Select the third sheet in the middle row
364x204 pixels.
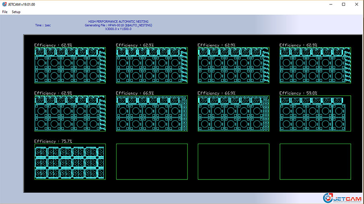click(234, 113)
